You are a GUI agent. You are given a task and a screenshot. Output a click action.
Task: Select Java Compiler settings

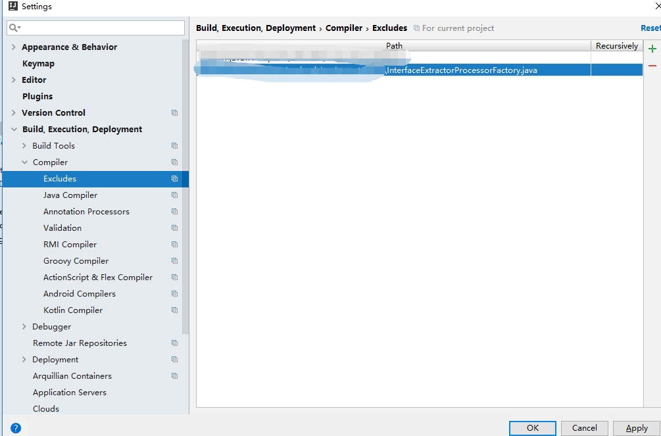tap(70, 195)
